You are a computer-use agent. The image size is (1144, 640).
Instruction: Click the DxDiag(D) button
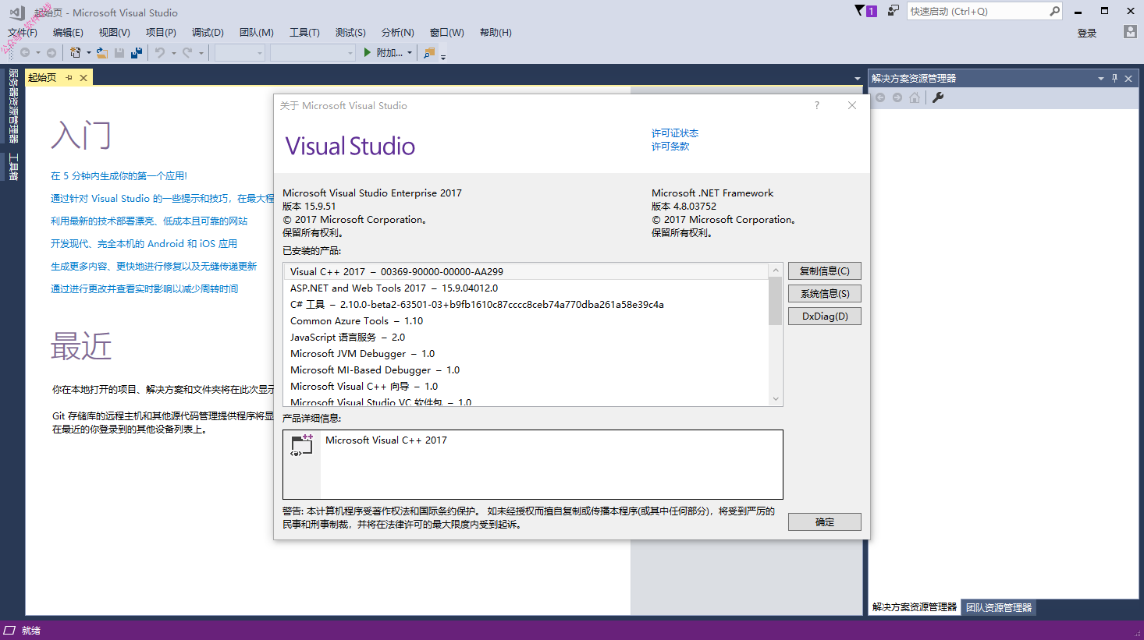tap(825, 316)
